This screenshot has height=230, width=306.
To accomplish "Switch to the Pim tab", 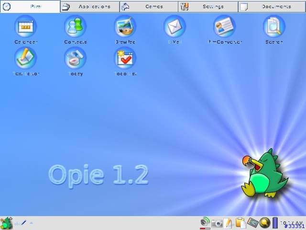I will click(30, 6).
